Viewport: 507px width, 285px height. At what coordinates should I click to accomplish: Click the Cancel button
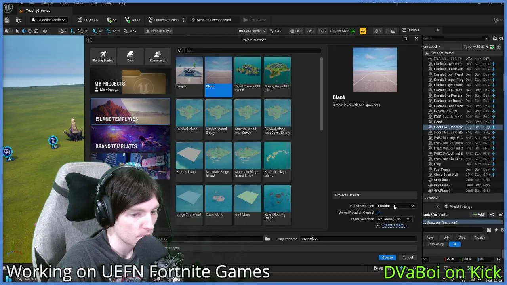point(408,258)
